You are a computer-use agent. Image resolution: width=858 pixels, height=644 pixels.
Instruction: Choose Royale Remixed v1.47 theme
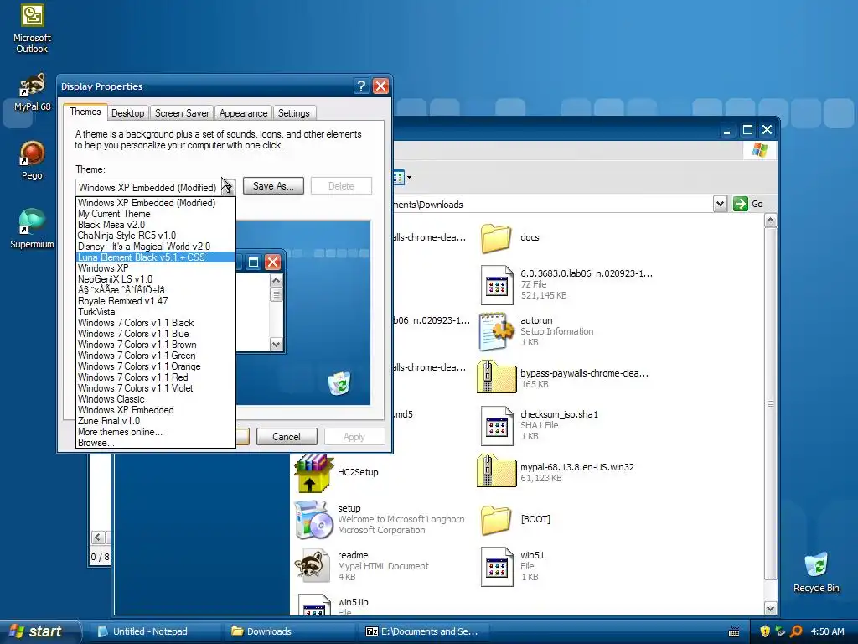pos(155,301)
